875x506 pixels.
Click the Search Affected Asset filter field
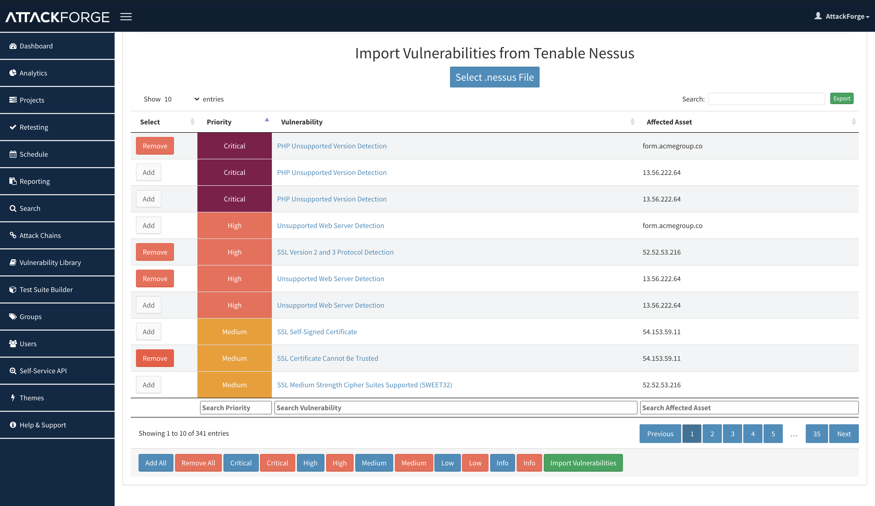(x=749, y=408)
